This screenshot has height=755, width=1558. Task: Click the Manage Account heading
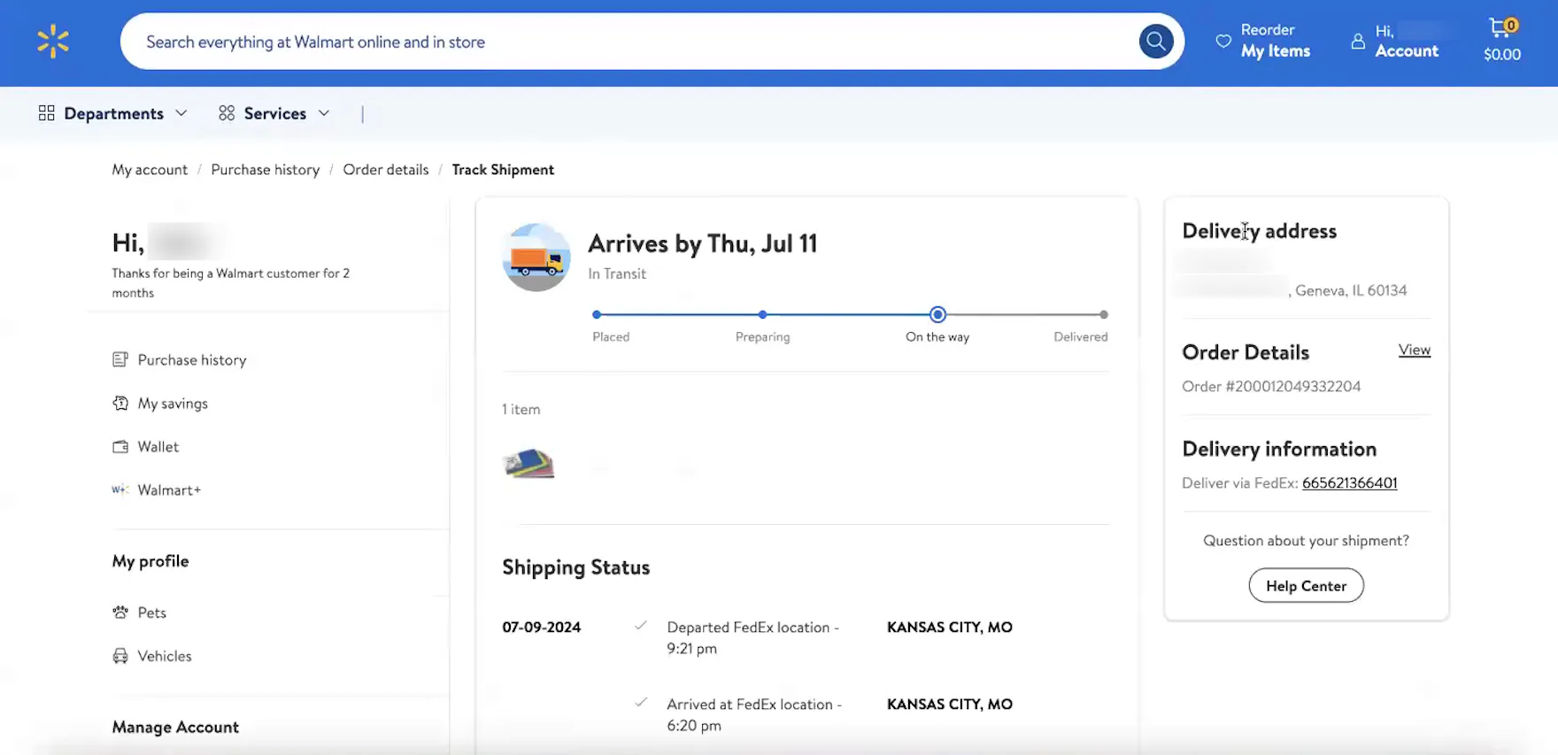[175, 727]
